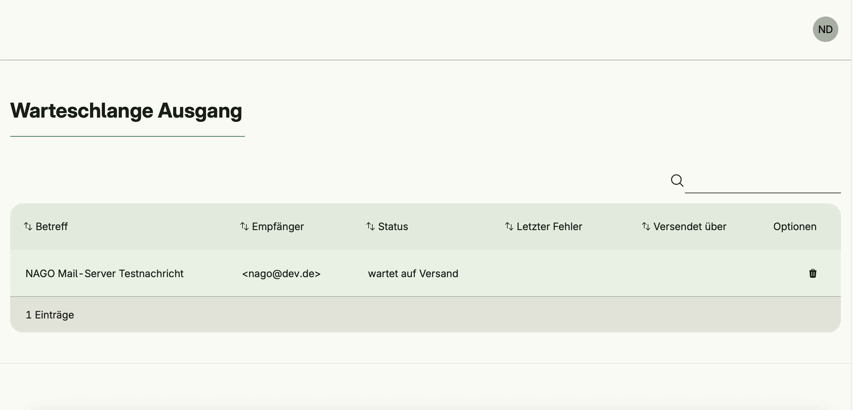Open the ND user avatar menu
The image size is (853, 410).
click(x=825, y=30)
